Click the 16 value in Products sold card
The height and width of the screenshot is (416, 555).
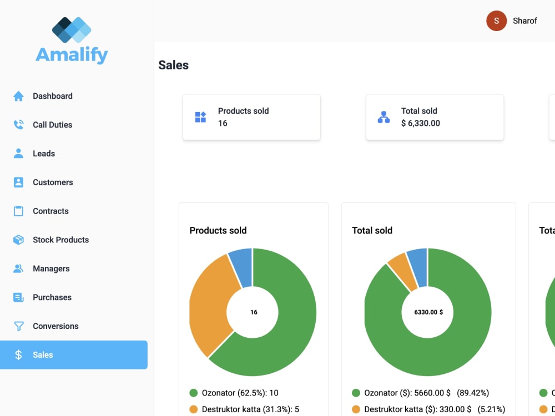click(x=223, y=124)
